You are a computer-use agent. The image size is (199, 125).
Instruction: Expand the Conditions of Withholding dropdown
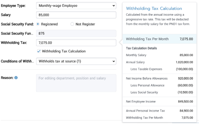click(x=76, y=61)
